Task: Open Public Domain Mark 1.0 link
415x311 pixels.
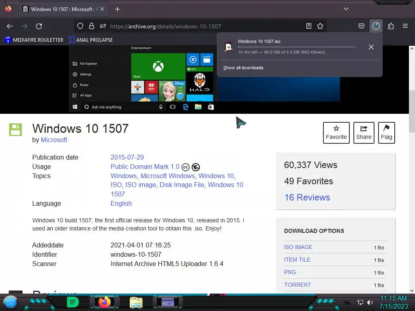Action: (145, 166)
